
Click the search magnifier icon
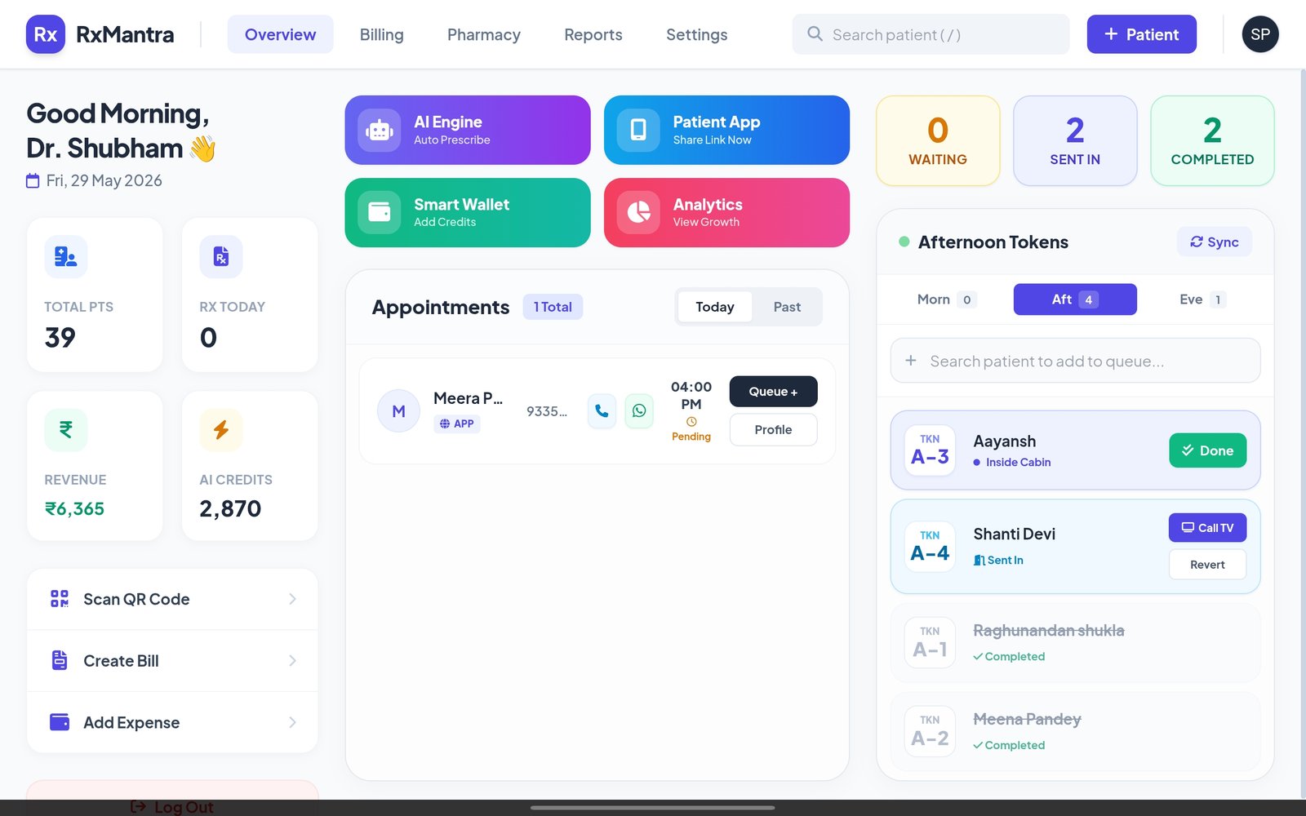tap(815, 33)
